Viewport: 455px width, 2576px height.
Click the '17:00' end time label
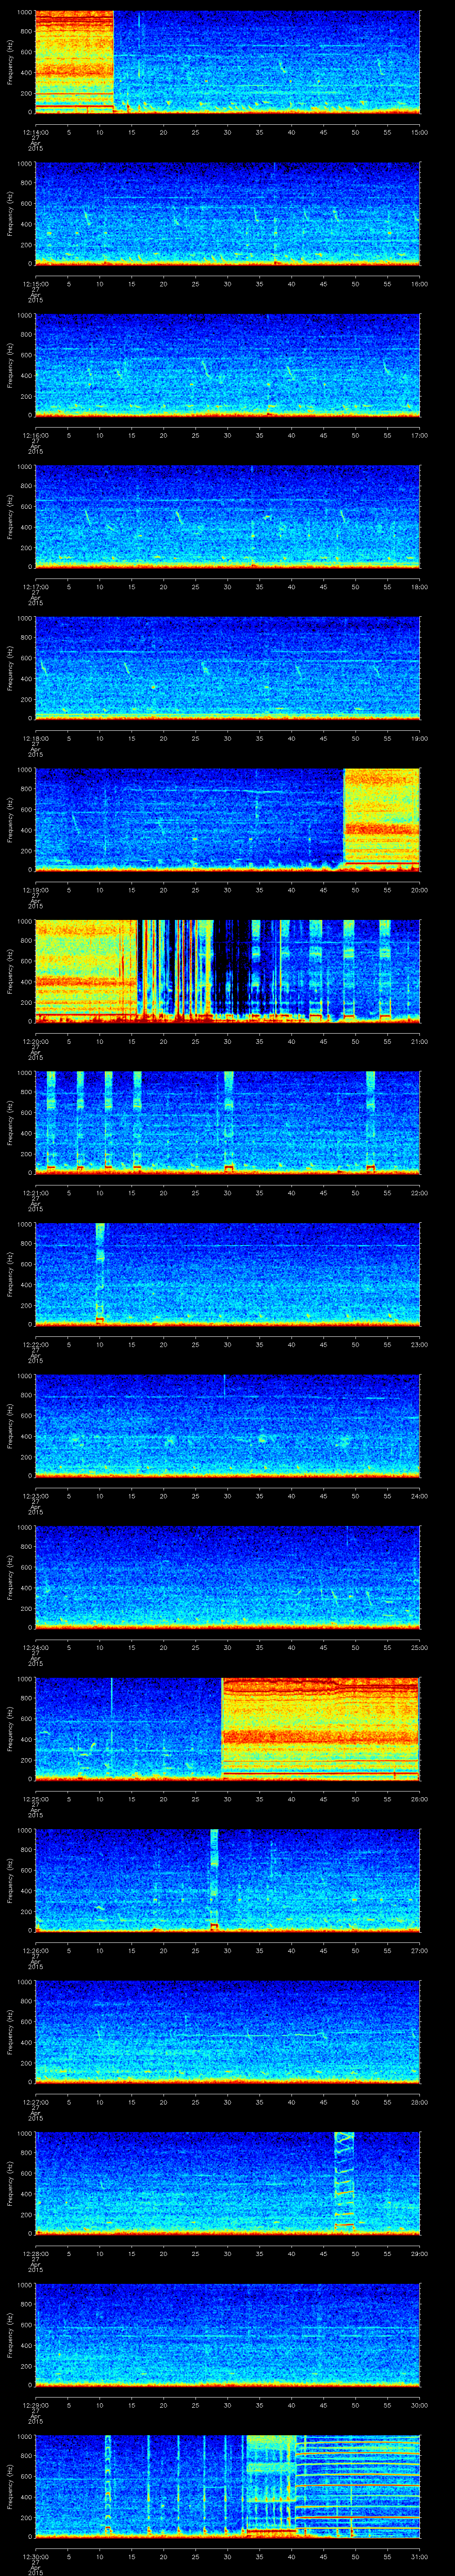coord(420,435)
